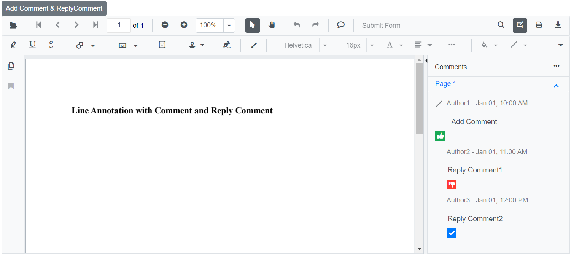
Task: Open file using the folder icon
Action: (x=13, y=25)
